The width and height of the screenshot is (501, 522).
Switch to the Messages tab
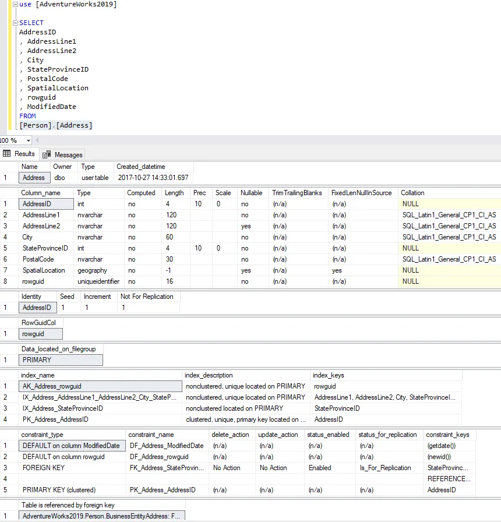[62, 154]
